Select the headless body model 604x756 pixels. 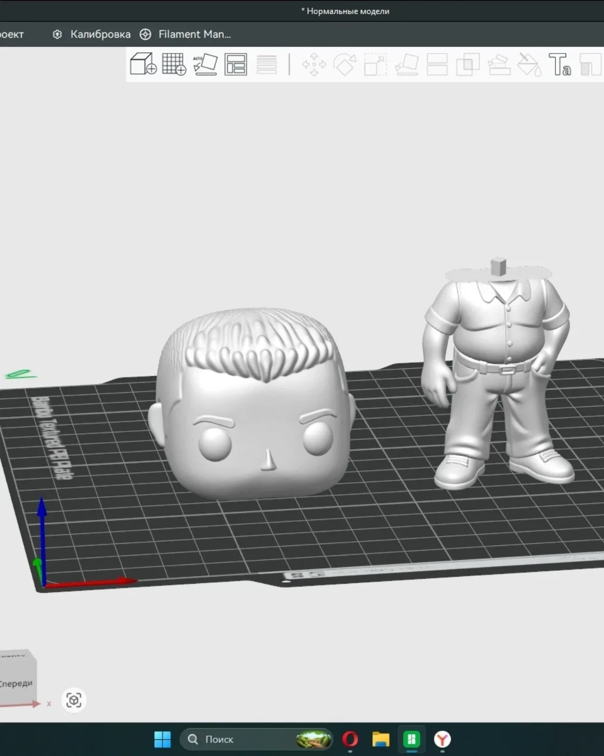[x=498, y=374]
